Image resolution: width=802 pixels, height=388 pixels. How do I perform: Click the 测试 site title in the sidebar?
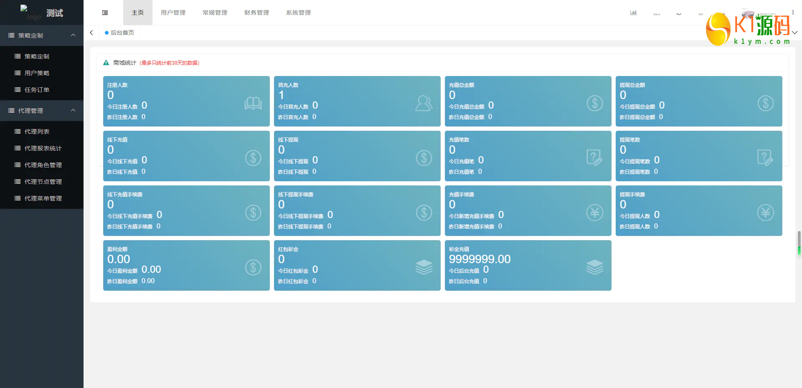(x=55, y=13)
